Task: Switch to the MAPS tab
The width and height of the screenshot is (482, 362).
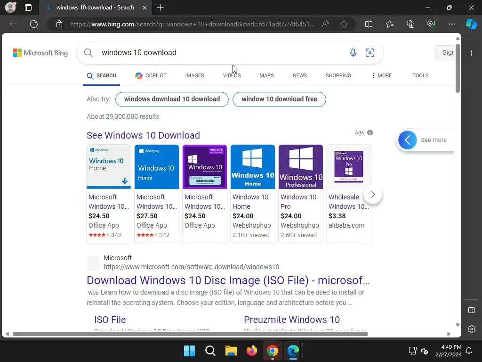Action: (266, 75)
